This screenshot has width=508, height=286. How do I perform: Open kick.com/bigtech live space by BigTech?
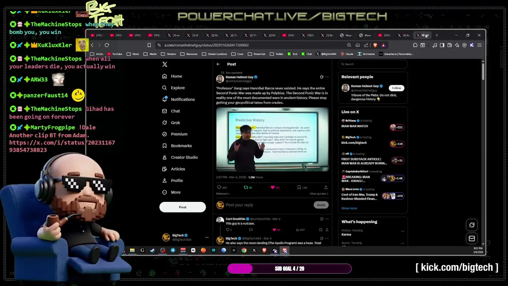(x=372, y=140)
